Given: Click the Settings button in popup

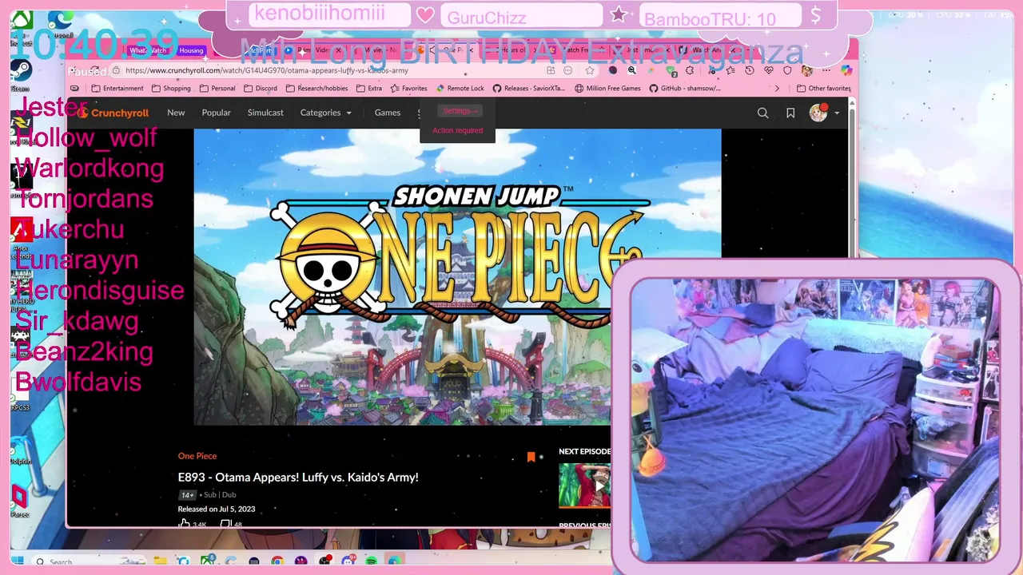Looking at the screenshot, I should coord(460,111).
